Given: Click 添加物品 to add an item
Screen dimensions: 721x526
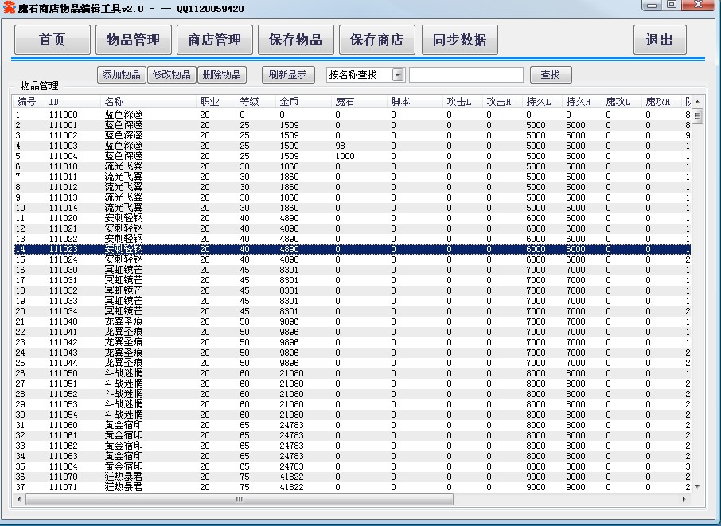Looking at the screenshot, I should click(121, 75).
